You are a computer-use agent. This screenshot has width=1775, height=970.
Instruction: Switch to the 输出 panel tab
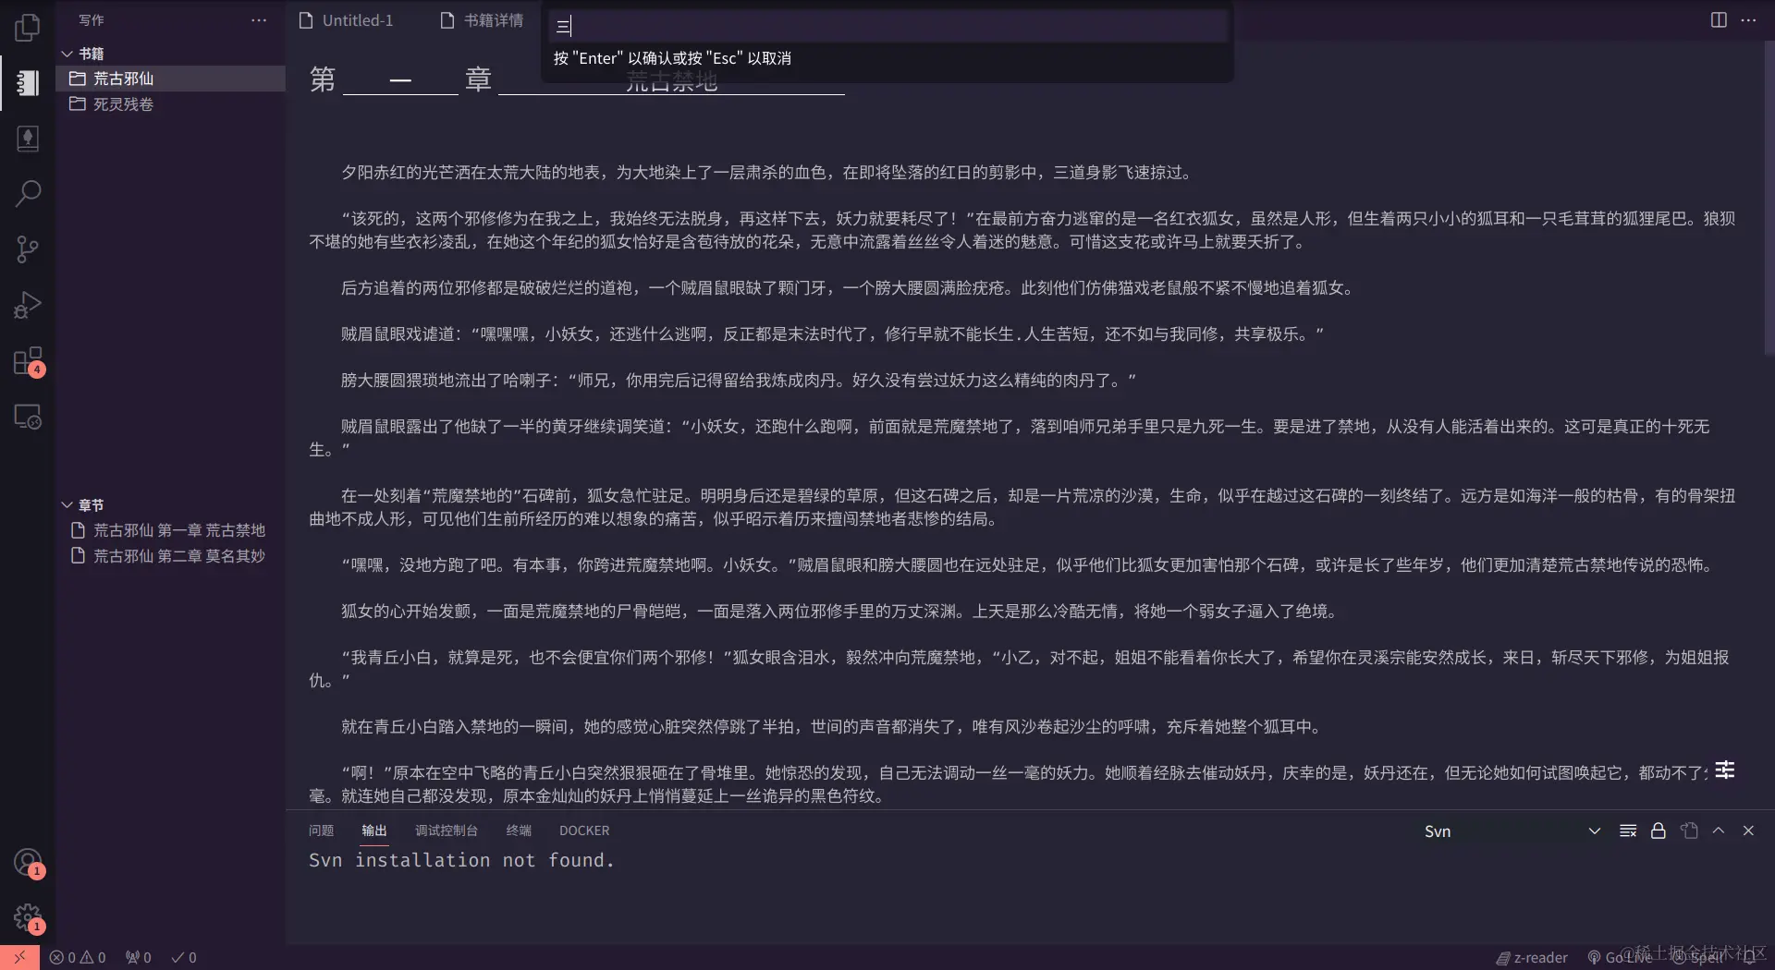[374, 831]
